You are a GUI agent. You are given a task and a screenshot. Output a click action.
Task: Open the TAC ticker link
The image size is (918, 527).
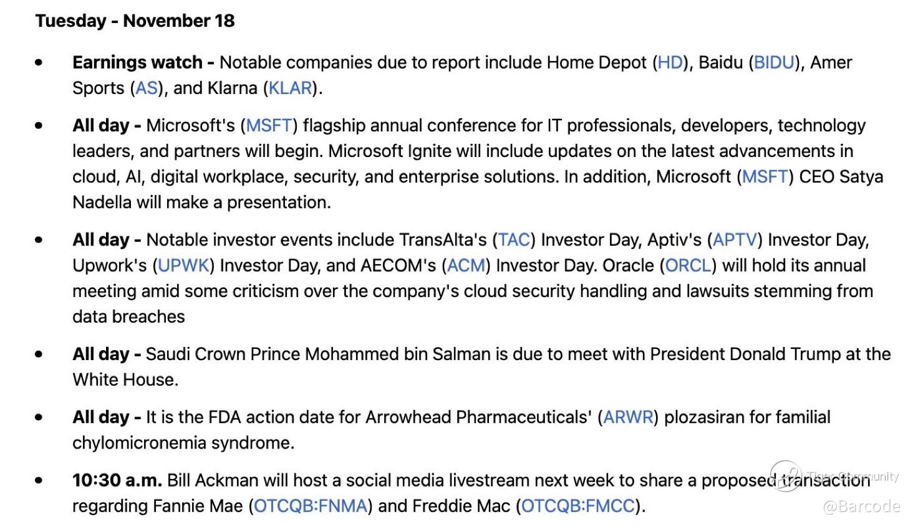(514, 240)
